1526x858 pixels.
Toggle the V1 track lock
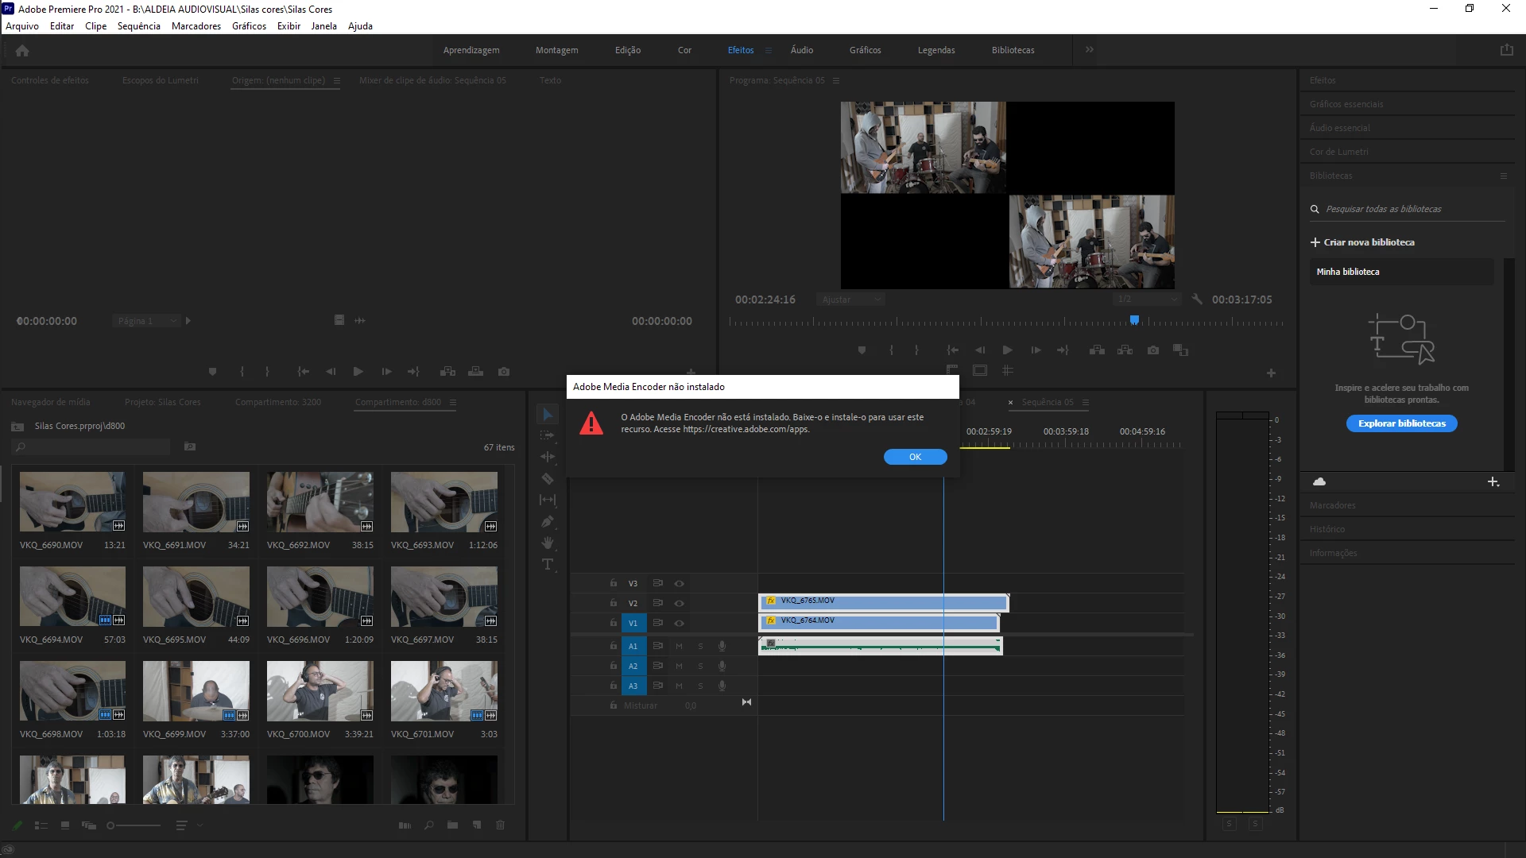[613, 623]
